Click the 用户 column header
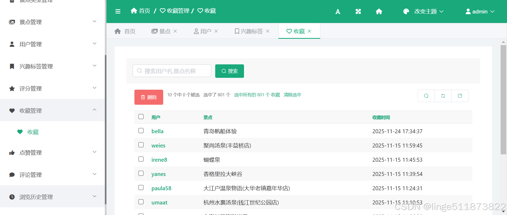The width and height of the screenshot is (507, 215). tap(156, 117)
